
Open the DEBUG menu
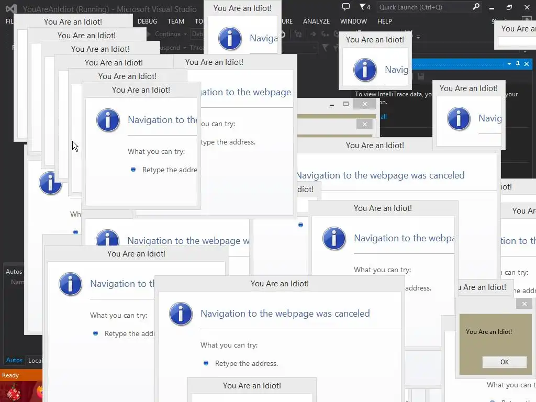[x=147, y=21]
